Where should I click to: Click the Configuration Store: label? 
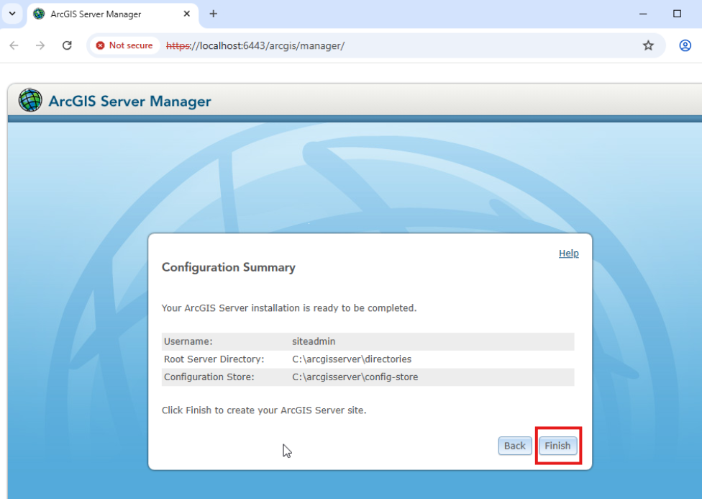(209, 377)
